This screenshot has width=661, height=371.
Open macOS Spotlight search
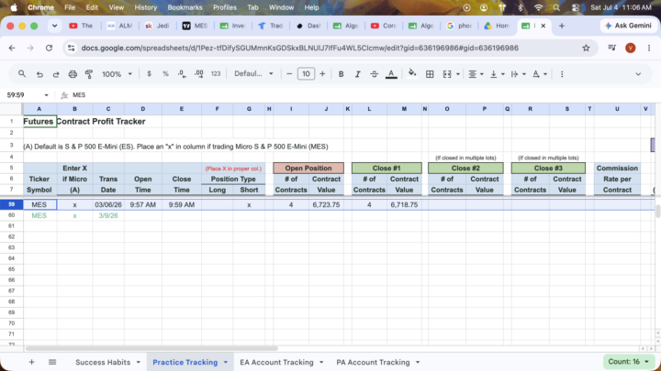(x=556, y=7)
